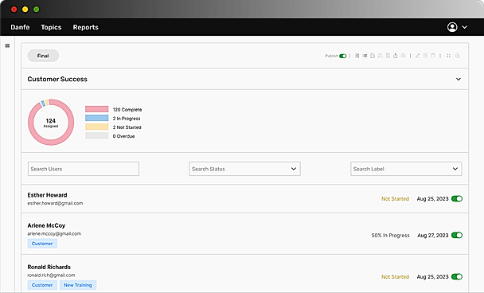Select the name Esther Howard
484x293 pixels.
point(47,195)
